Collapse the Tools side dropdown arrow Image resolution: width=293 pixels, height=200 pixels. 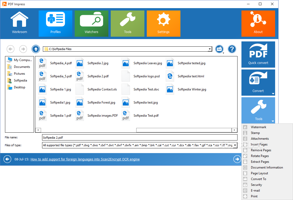273,121
